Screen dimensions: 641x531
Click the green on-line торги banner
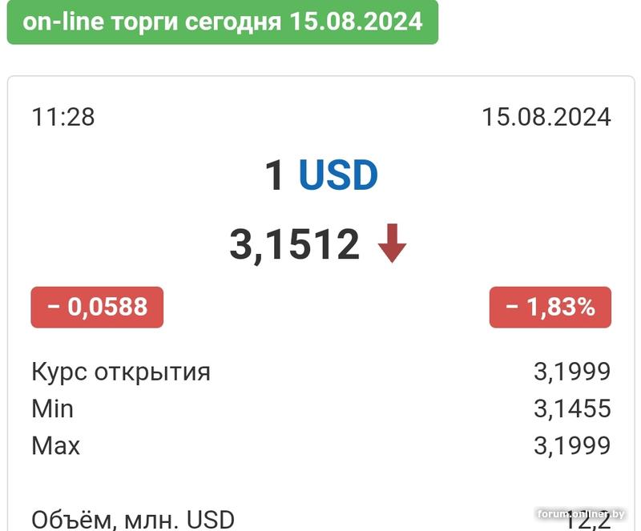(223, 22)
